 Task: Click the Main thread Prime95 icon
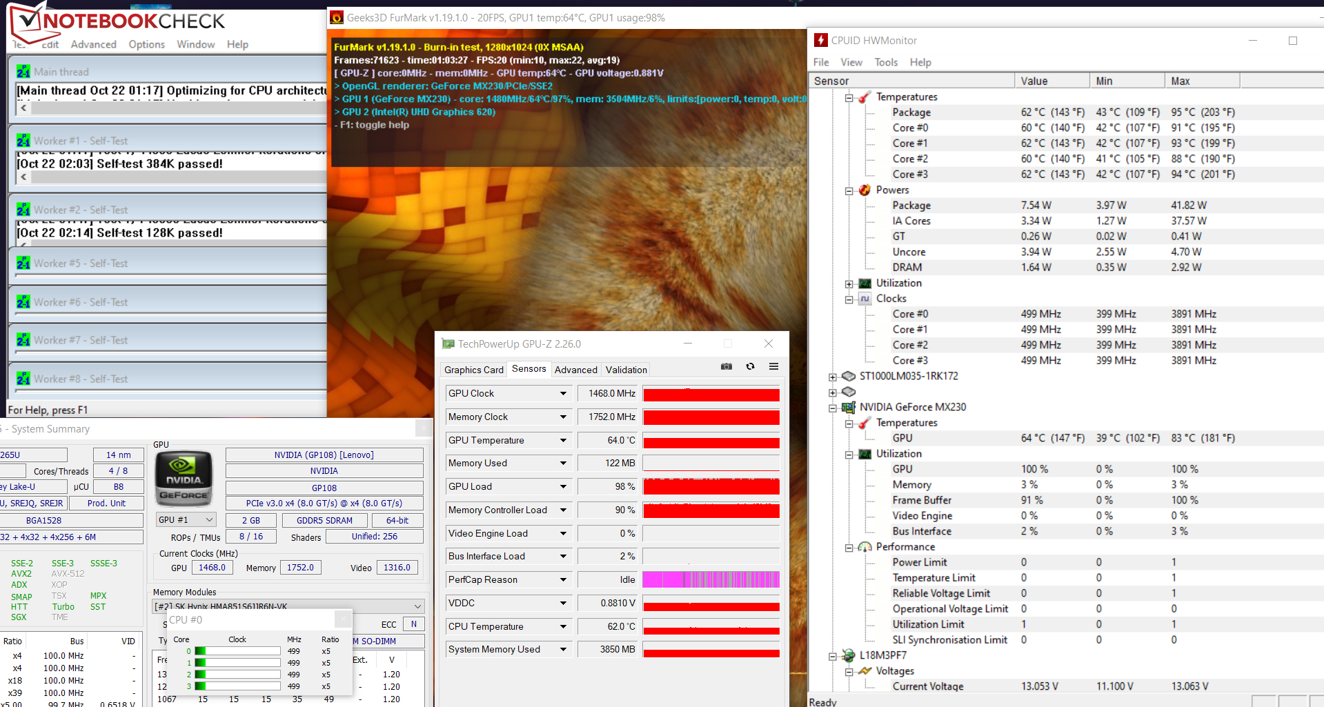click(x=23, y=72)
